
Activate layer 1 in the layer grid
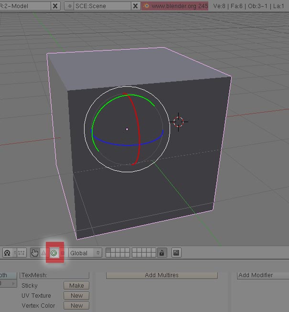pos(108,250)
